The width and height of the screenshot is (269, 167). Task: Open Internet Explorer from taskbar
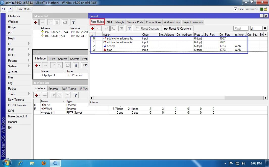point(21,163)
